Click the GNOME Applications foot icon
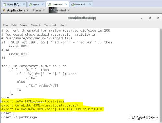162x123 pixels. pos(4,10)
